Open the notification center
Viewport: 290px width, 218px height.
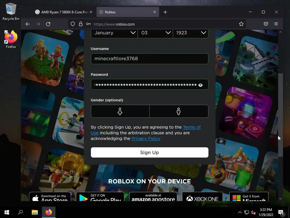pos(281,212)
